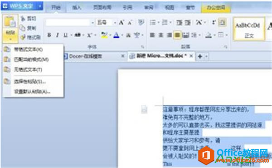
Task: Close the 新建 Micro...文档.doc tab
Action: click(191, 56)
